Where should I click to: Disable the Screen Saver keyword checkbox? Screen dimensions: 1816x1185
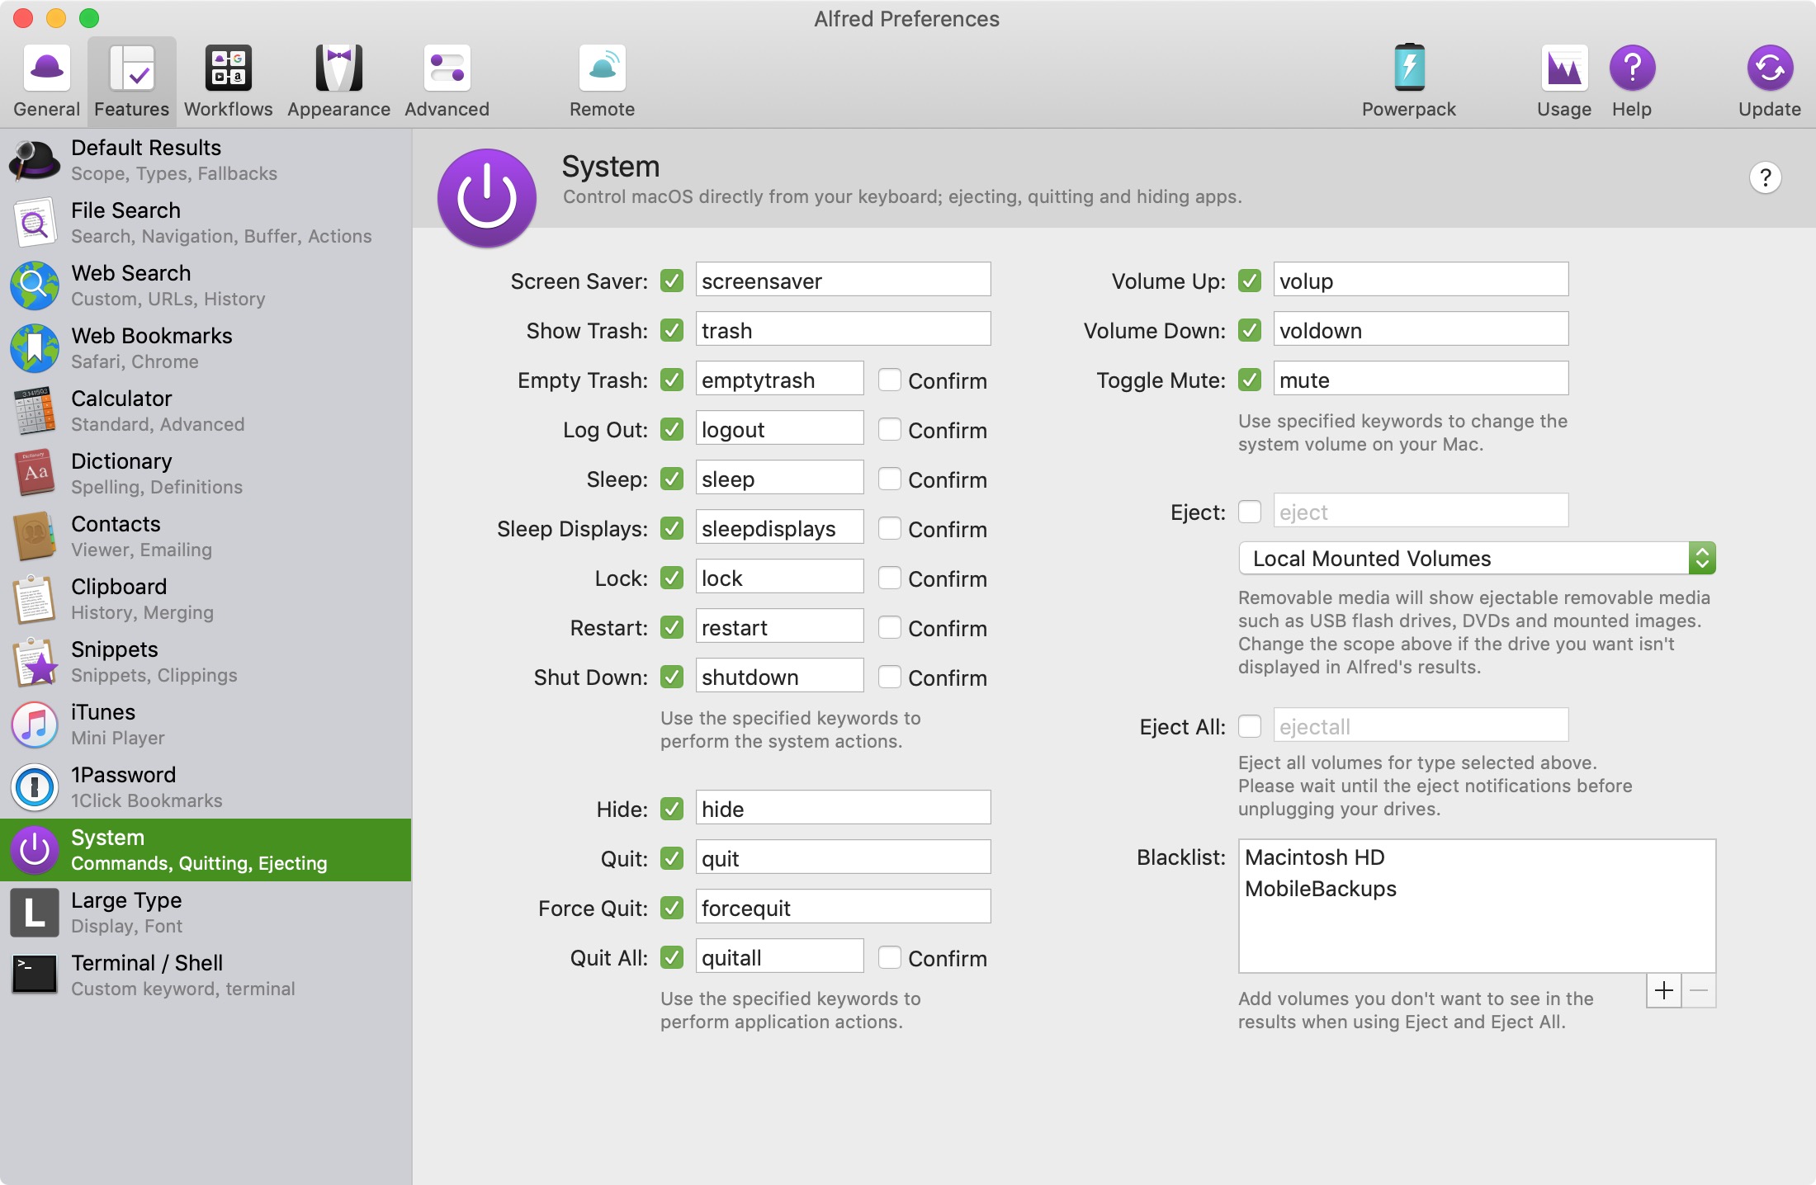(x=672, y=281)
